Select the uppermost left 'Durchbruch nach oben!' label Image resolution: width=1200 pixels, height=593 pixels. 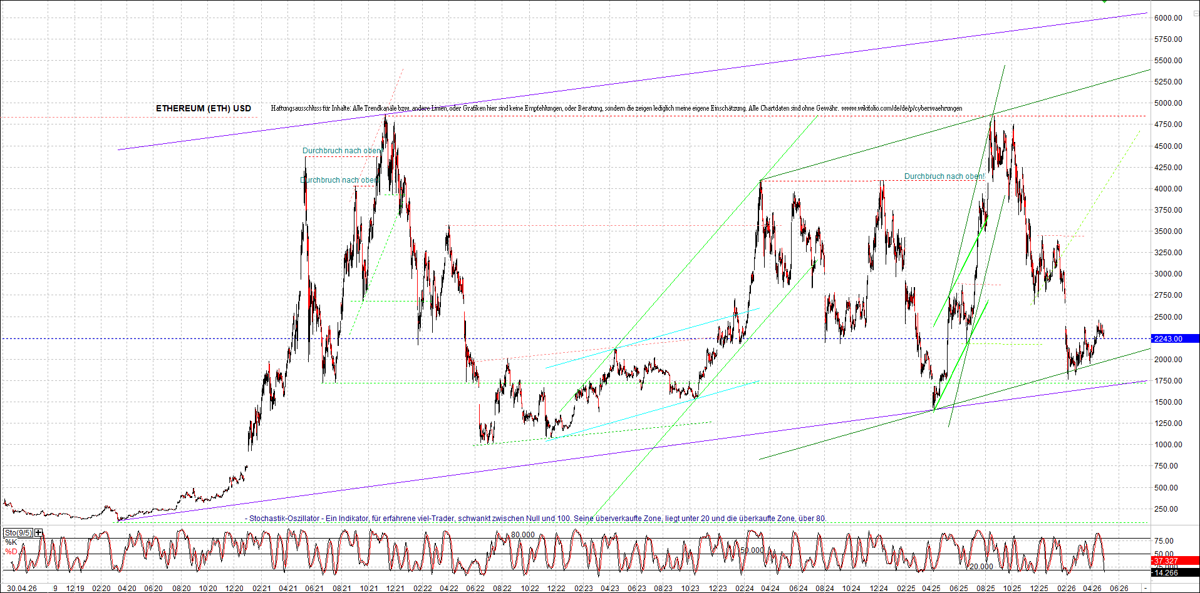[342, 151]
